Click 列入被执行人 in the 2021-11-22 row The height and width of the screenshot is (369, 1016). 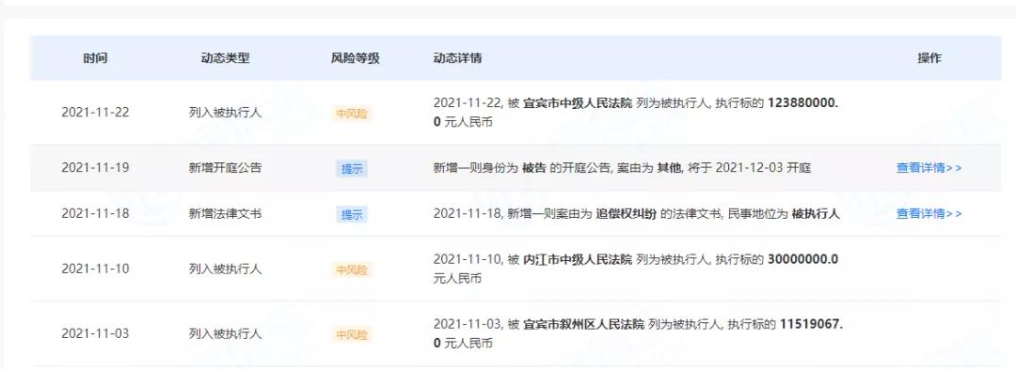click(x=225, y=113)
